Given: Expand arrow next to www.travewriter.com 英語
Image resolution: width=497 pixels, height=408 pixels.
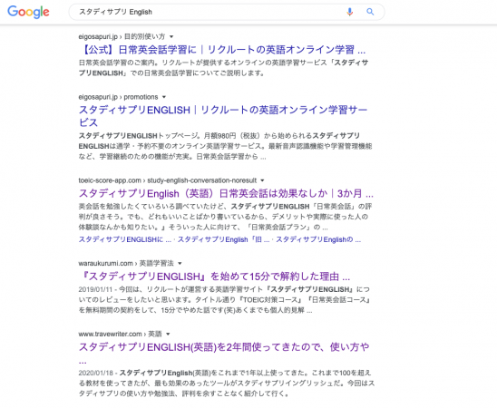Looking at the screenshot, I should coord(168,335).
